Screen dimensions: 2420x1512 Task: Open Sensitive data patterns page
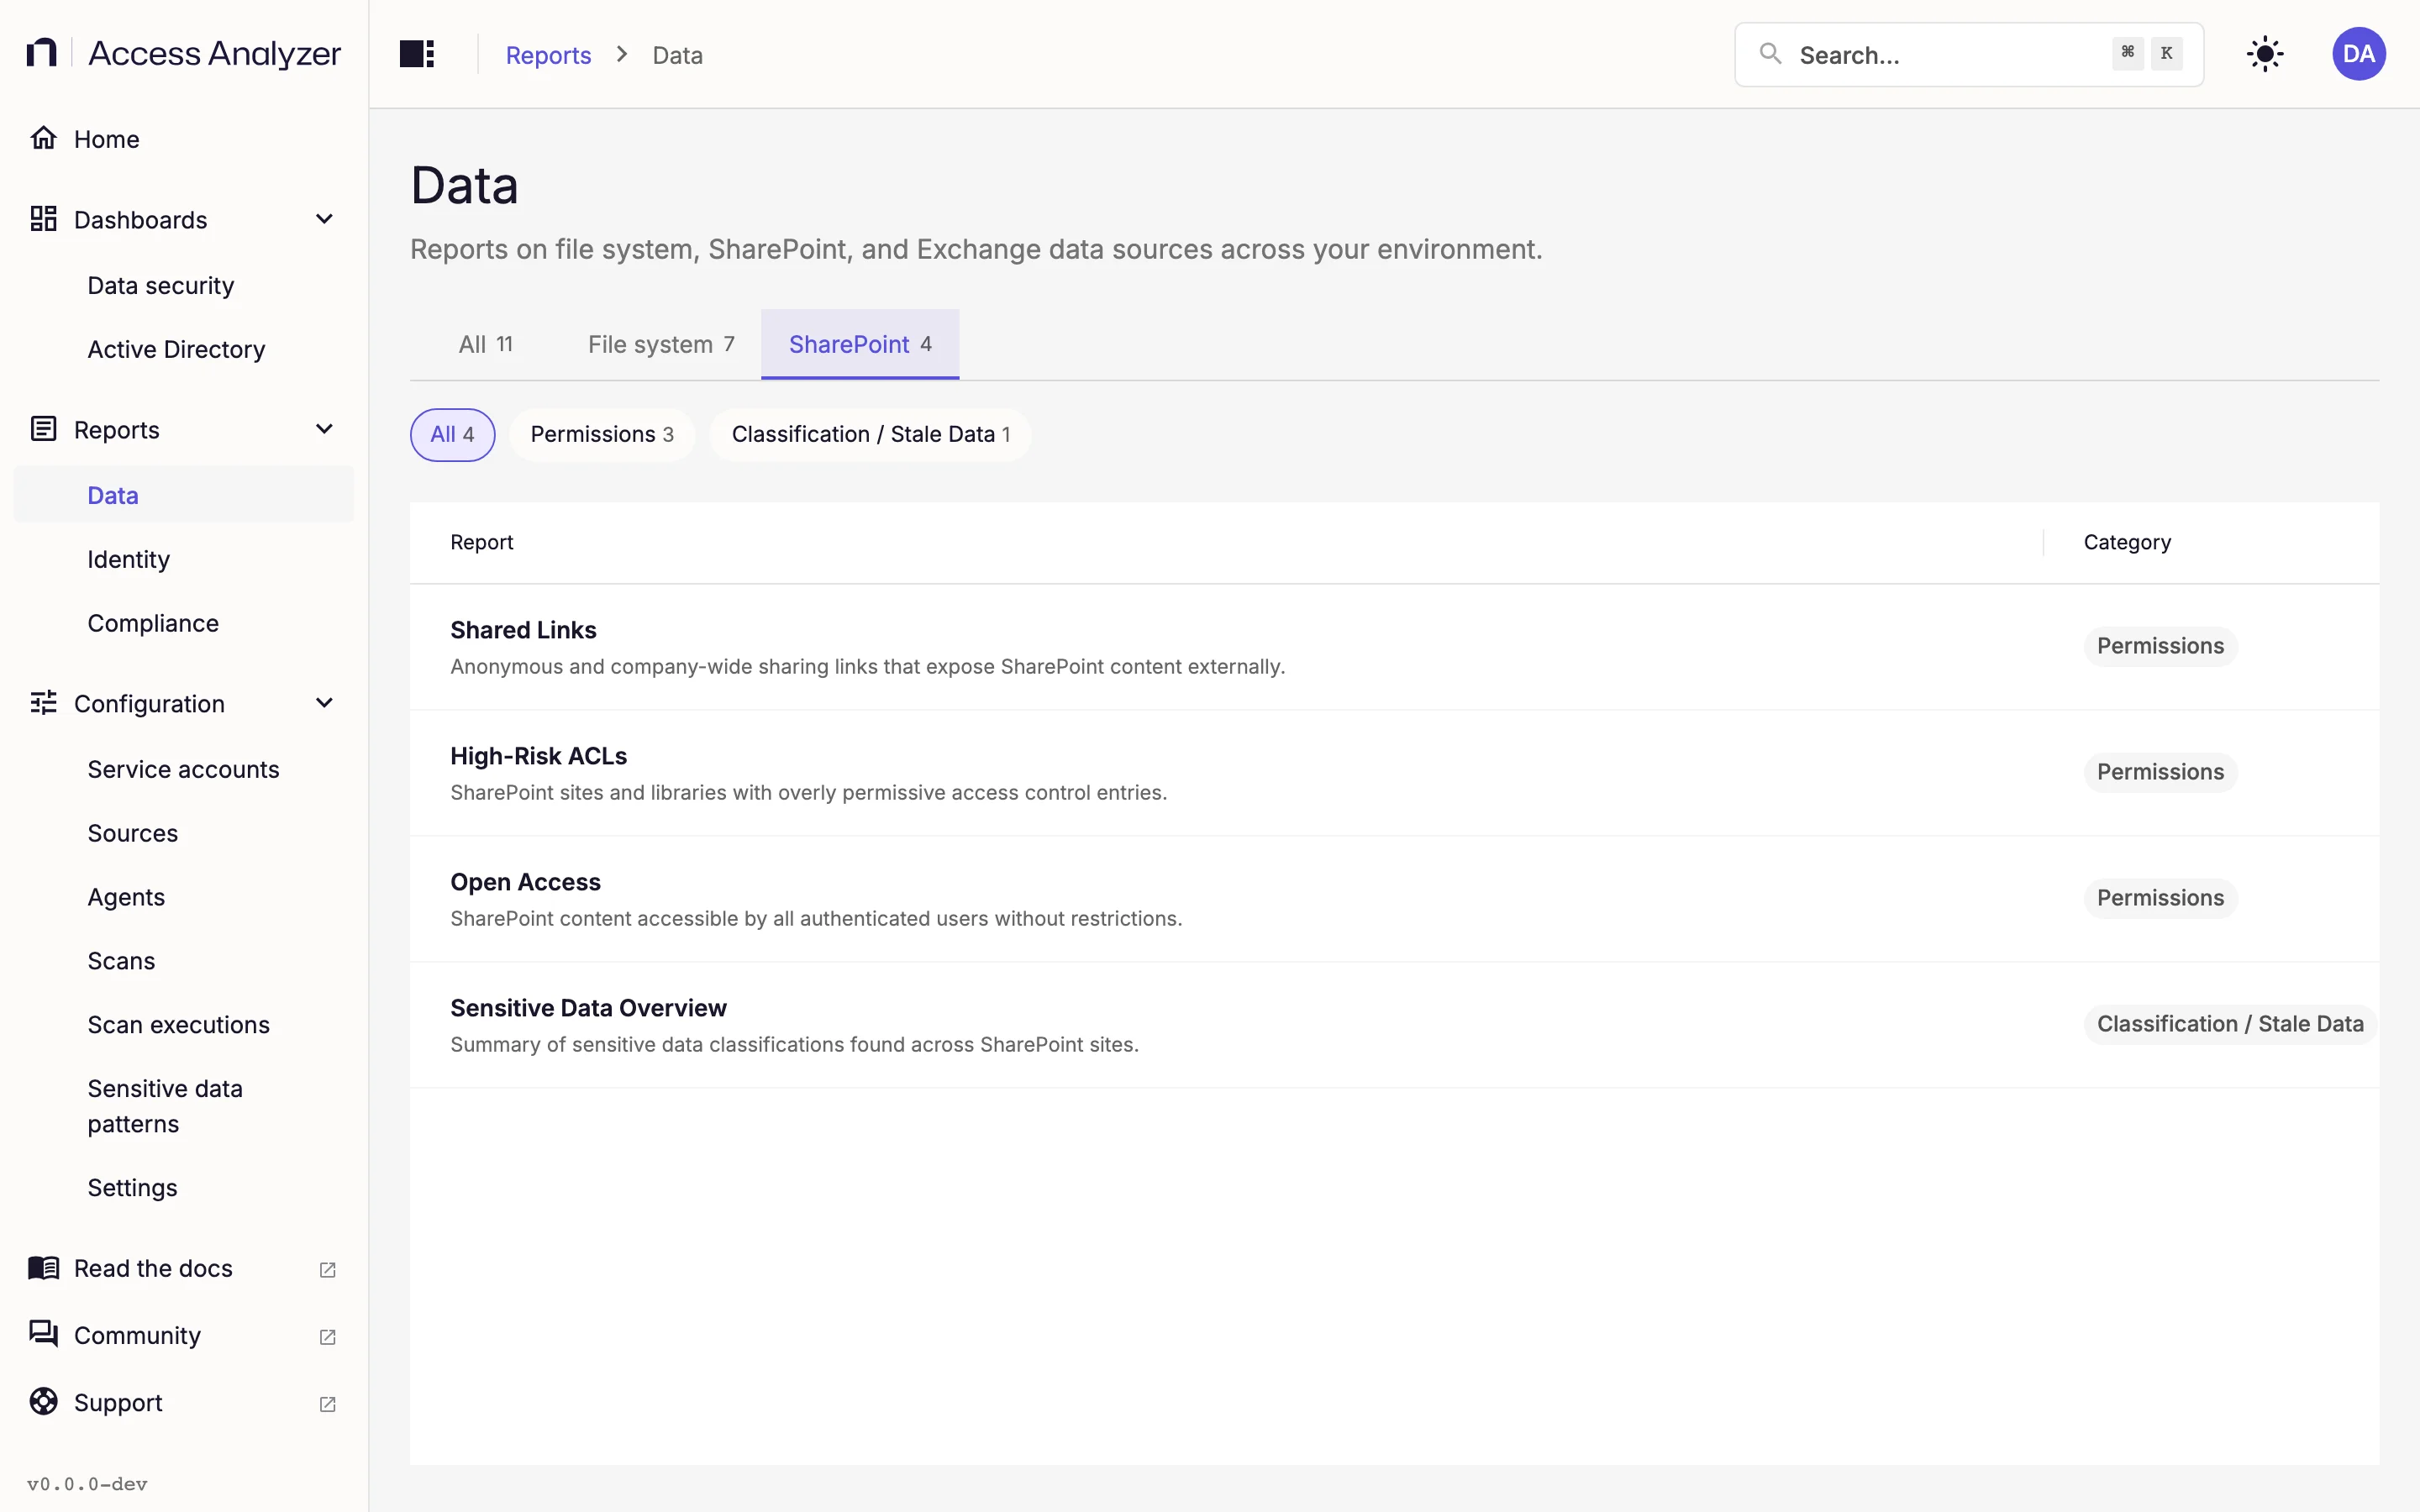[x=184, y=1106]
